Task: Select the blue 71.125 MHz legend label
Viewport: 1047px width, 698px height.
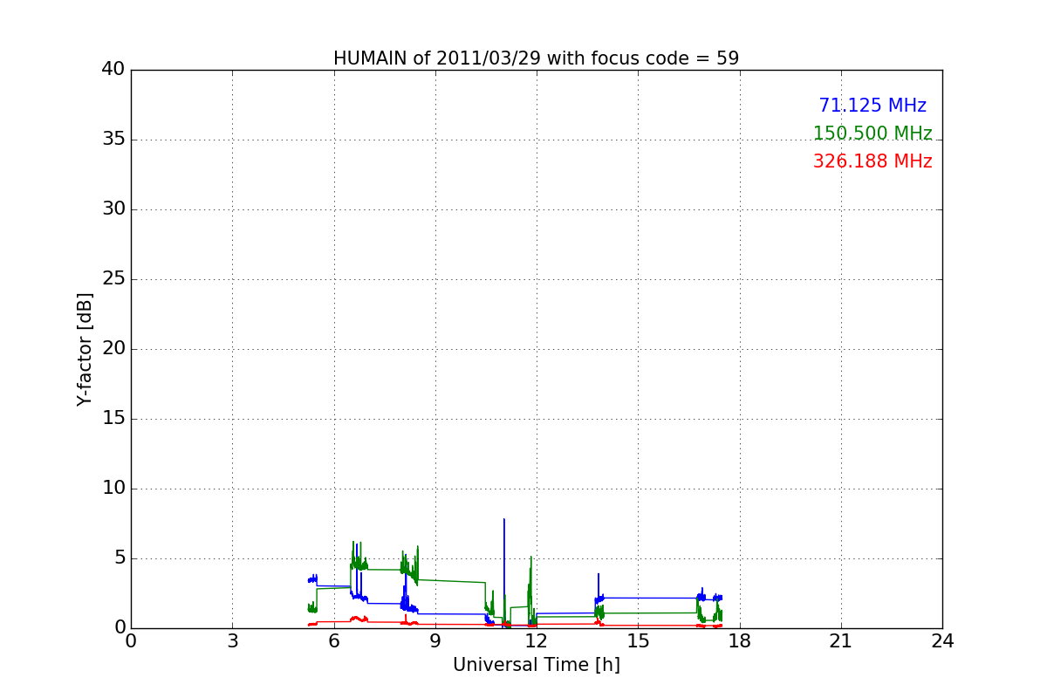Action: point(872,106)
